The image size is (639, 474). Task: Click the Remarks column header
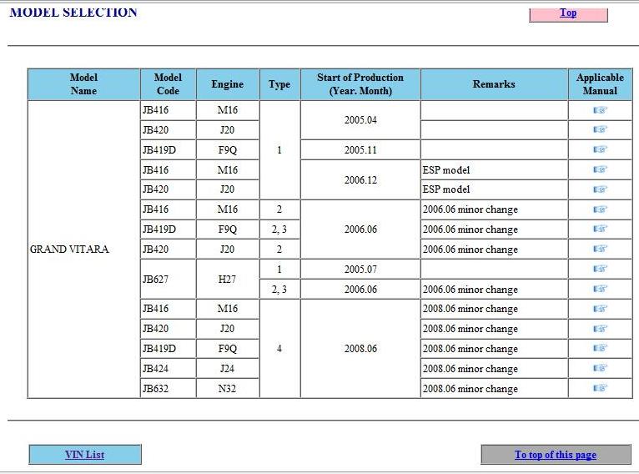pos(494,84)
